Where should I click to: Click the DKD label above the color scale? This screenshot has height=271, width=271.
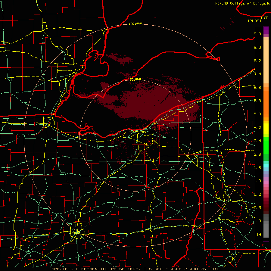tap(265, 18)
